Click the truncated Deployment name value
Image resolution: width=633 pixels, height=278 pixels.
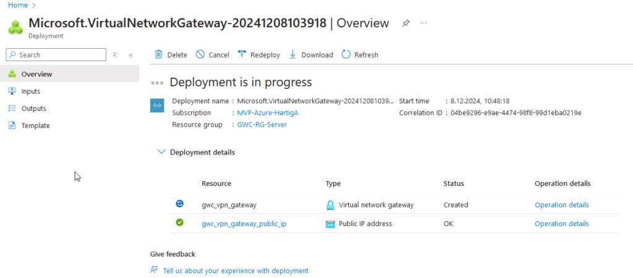tap(315, 101)
